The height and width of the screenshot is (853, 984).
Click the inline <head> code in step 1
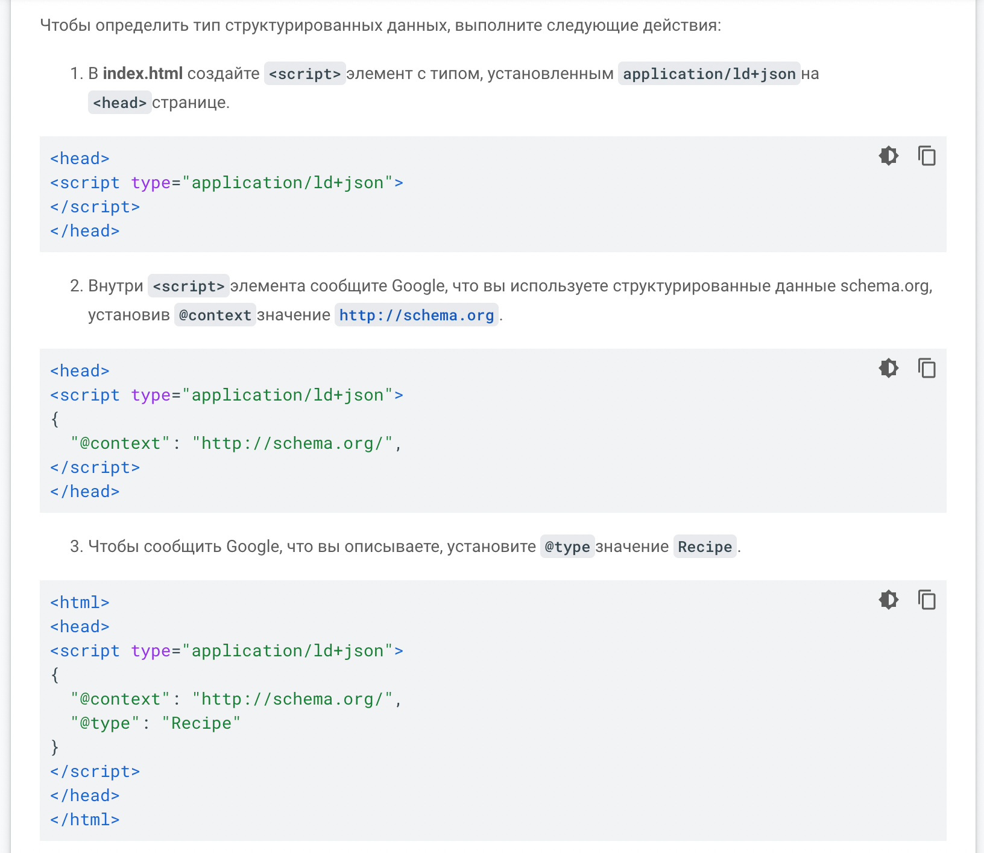[x=119, y=103]
